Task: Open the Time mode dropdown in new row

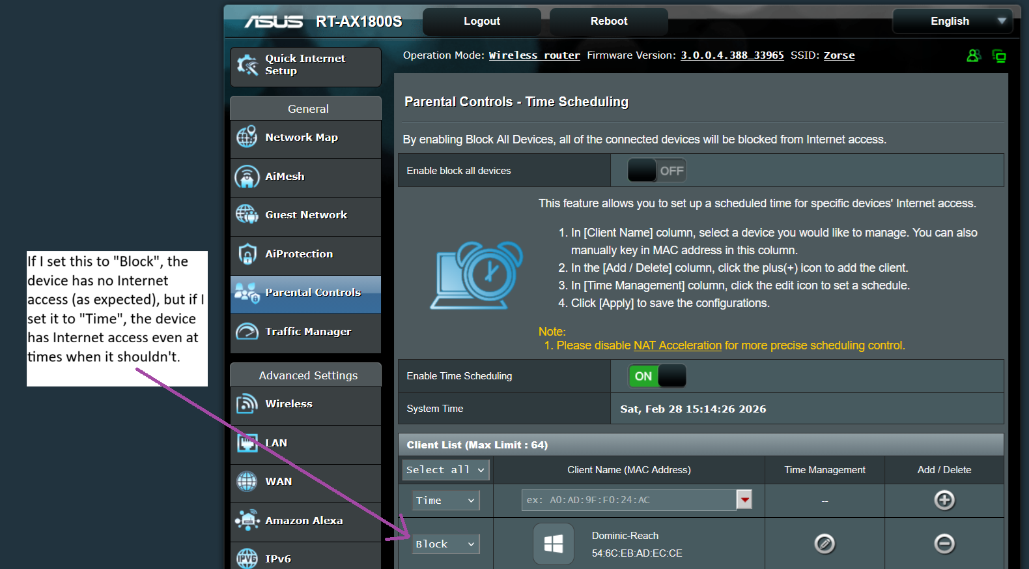Action: click(x=445, y=501)
